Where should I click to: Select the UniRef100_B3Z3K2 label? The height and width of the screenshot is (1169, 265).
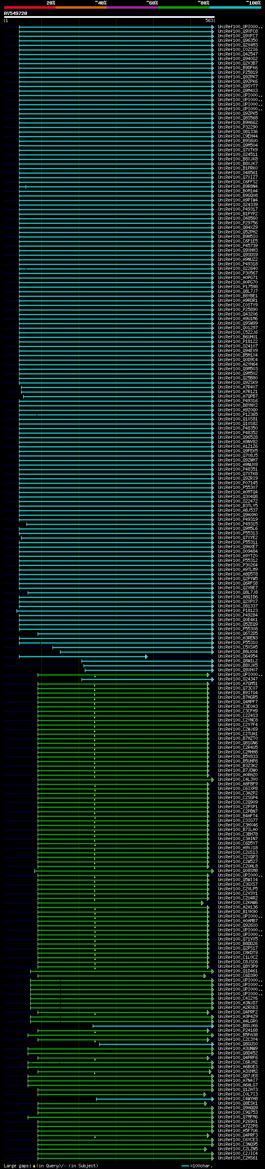click(238, 766)
